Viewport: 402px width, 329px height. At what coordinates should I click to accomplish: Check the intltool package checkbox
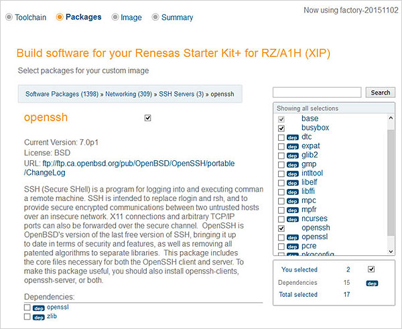281,174
